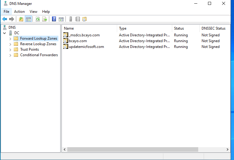This screenshot has height=160, width=234.
Task: Sort by the DNSSEC Status column header
Action: point(213,28)
